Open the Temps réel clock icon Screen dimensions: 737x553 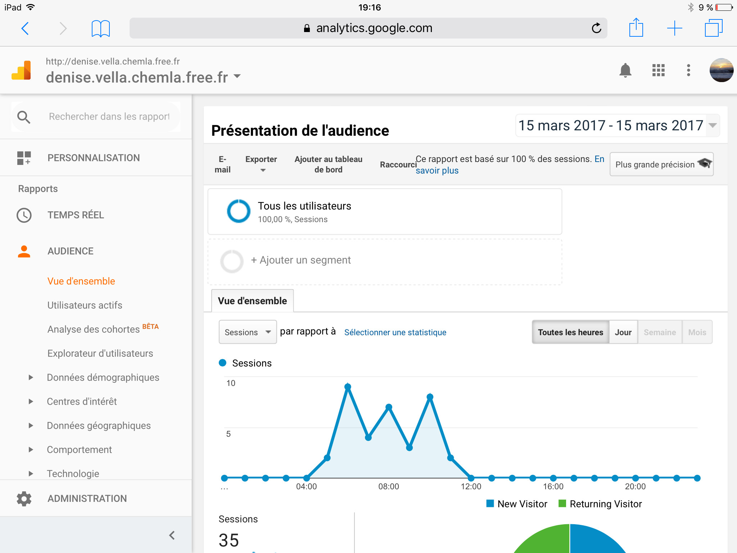tap(24, 215)
